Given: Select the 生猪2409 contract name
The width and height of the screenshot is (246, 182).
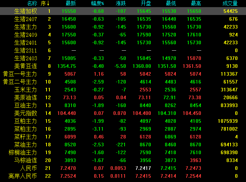Looking at the screenshot, I should click(25, 35).
